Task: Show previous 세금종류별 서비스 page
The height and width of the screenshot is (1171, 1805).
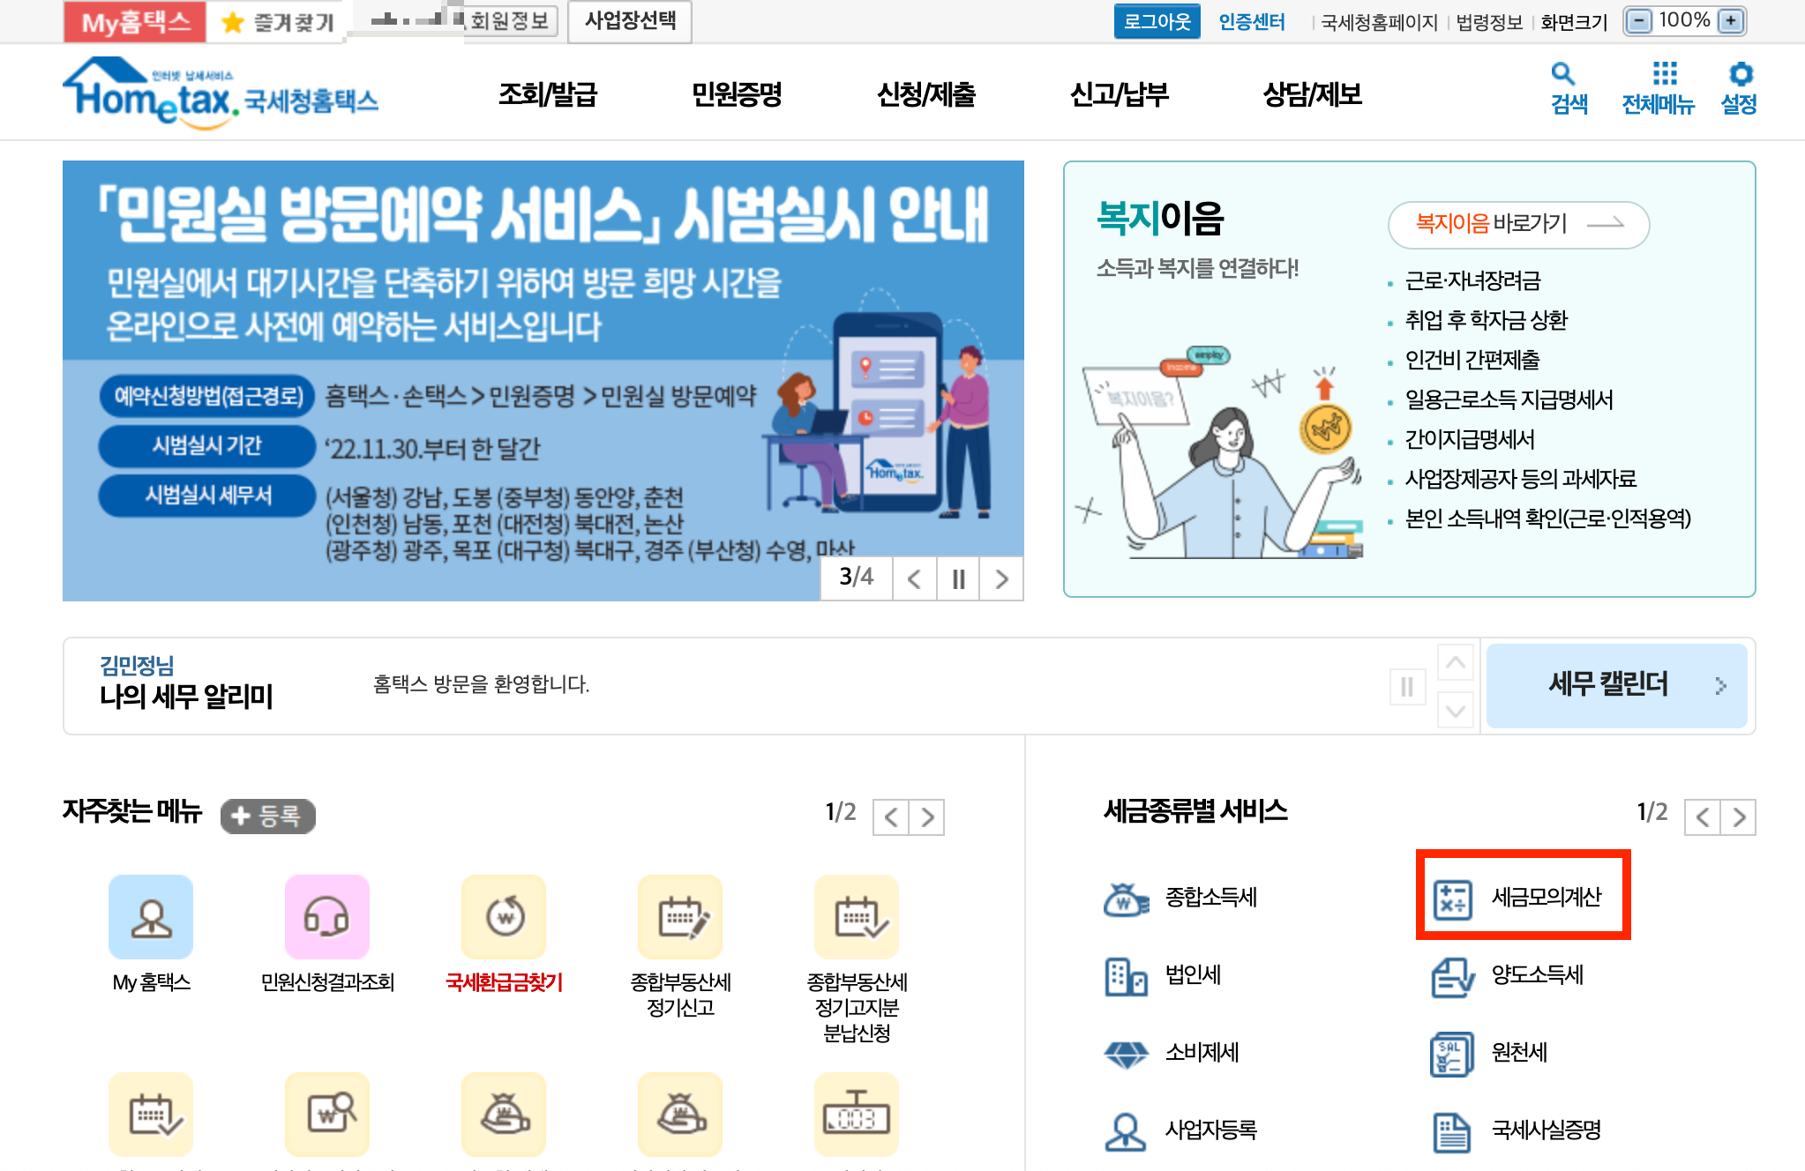Action: pos(1703,817)
